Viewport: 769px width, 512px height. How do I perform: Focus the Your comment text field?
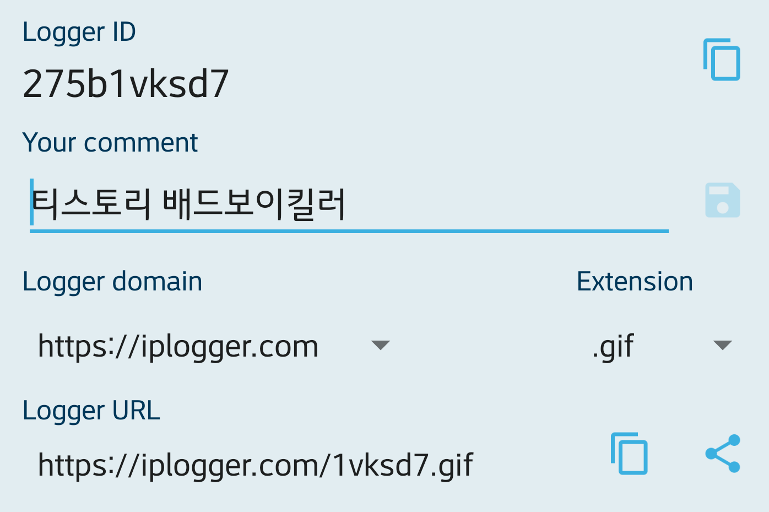(349, 204)
